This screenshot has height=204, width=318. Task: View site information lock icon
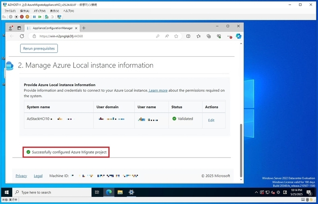(34, 36)
